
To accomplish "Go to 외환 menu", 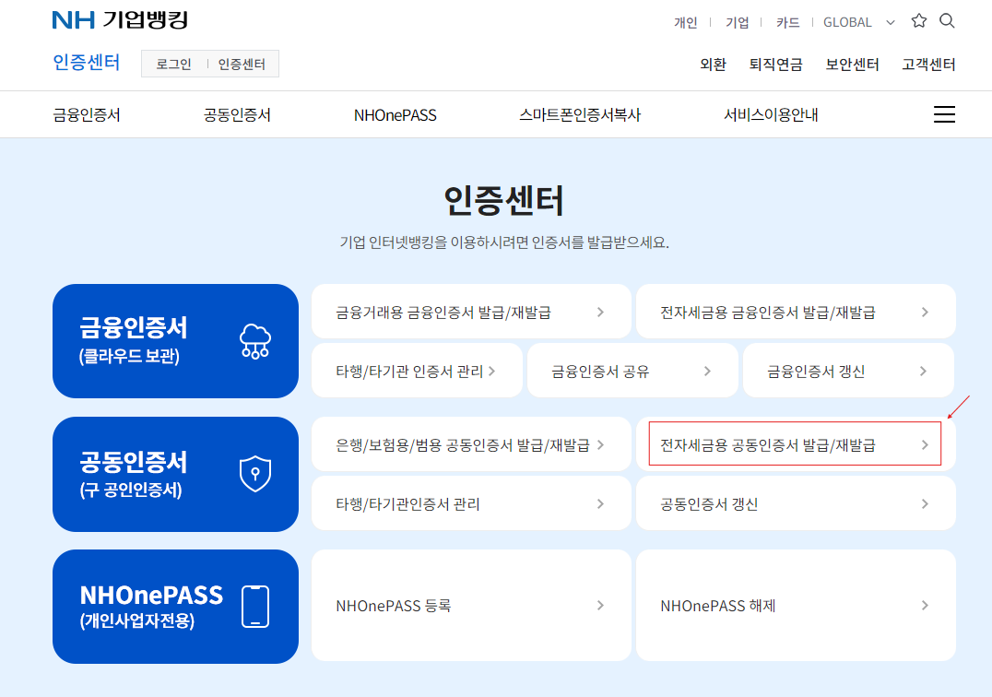I will pos(713,65).
